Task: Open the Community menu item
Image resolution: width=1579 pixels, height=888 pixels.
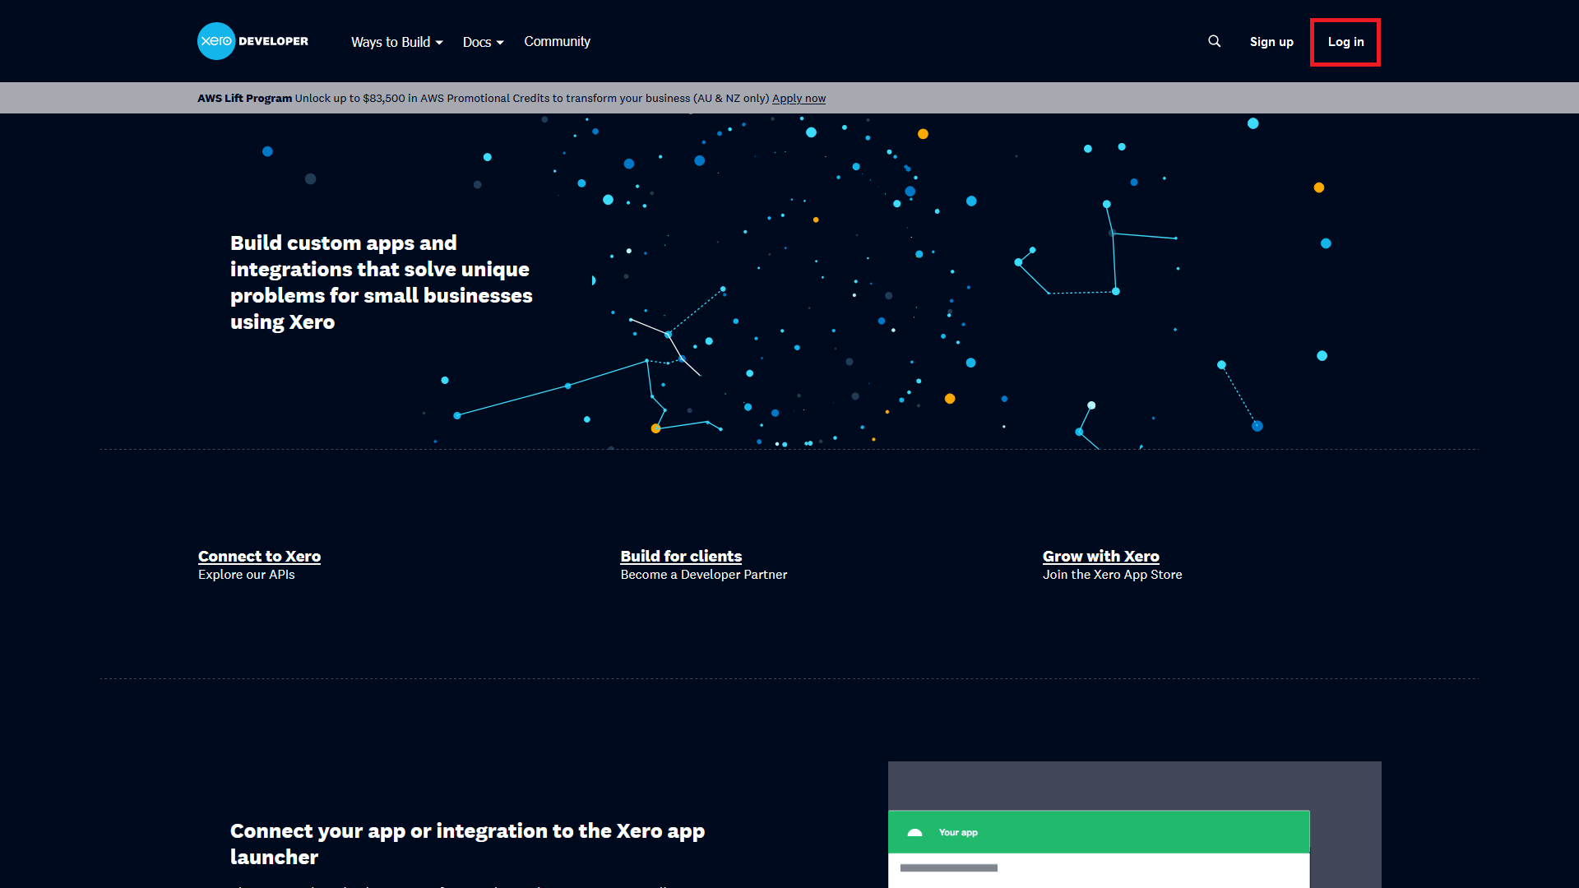Action: coord(557,41)
